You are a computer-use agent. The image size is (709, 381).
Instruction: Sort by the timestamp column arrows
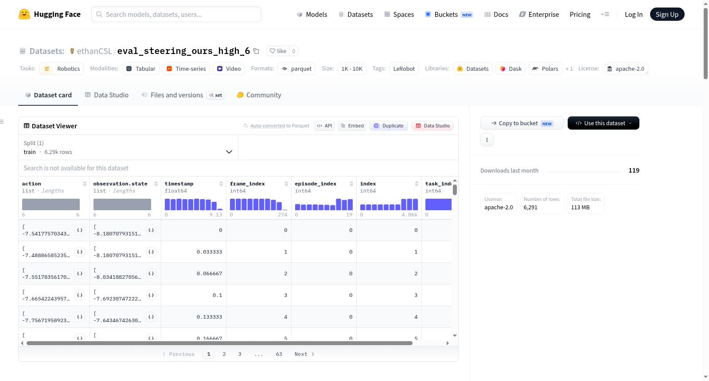click(x=221, y=184)
